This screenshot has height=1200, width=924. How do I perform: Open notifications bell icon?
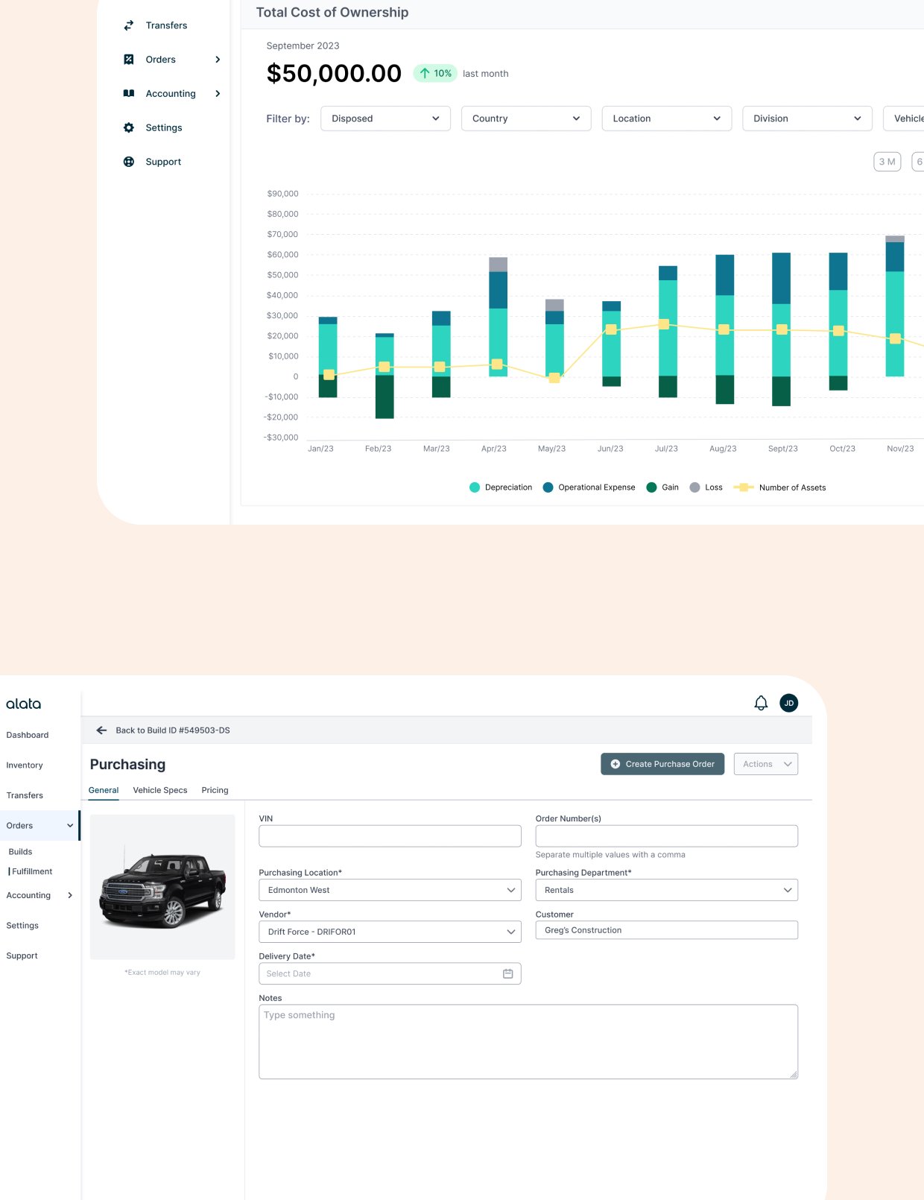point(761,703)
